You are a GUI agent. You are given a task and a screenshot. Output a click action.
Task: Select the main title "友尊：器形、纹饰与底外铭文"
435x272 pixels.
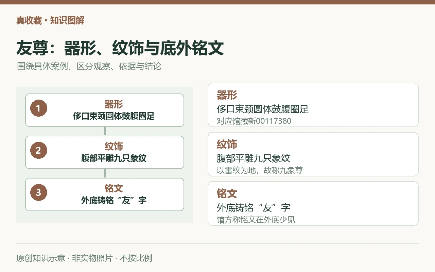(120, 48)
